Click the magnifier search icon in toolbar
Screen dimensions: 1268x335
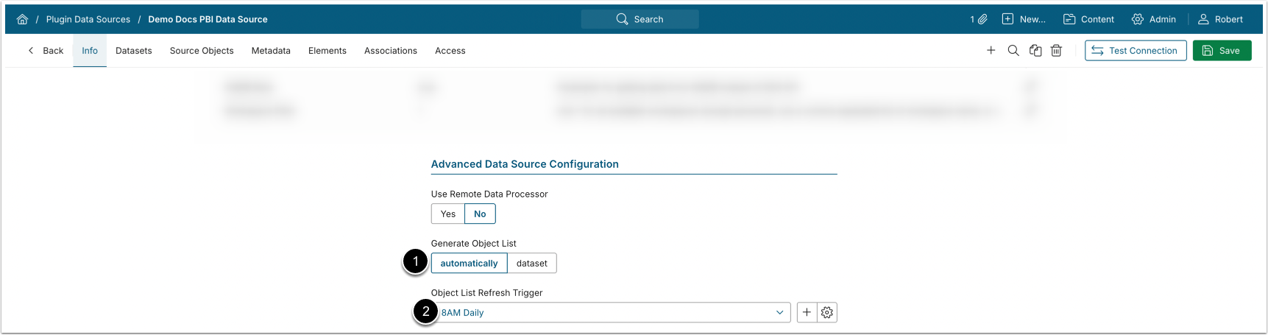[1013, 51]
